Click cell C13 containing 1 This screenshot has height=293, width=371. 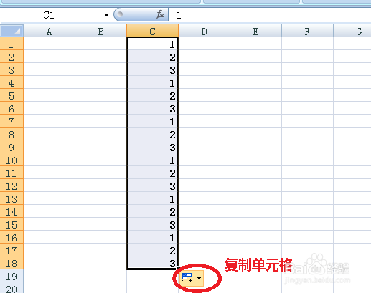click(152, 198)
